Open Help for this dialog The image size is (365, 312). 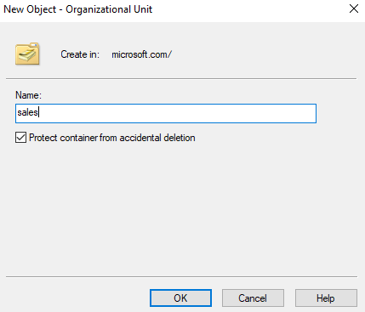click(x=326, y=298)
